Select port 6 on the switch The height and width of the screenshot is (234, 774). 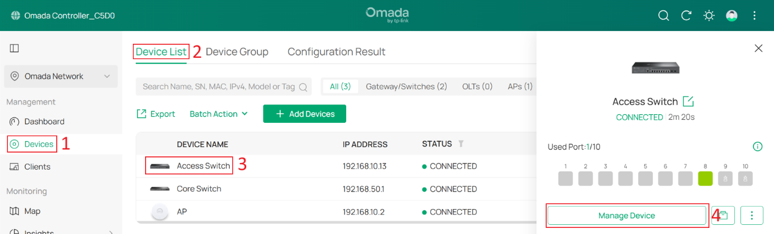(666, 179)
